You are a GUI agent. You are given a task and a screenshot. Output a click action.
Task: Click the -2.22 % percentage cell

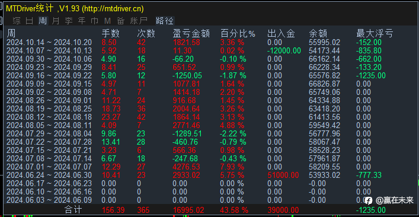click(x=233, y=133)
